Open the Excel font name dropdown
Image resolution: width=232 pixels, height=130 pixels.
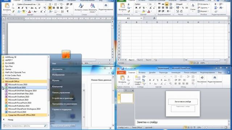click(x=148, y=4)
